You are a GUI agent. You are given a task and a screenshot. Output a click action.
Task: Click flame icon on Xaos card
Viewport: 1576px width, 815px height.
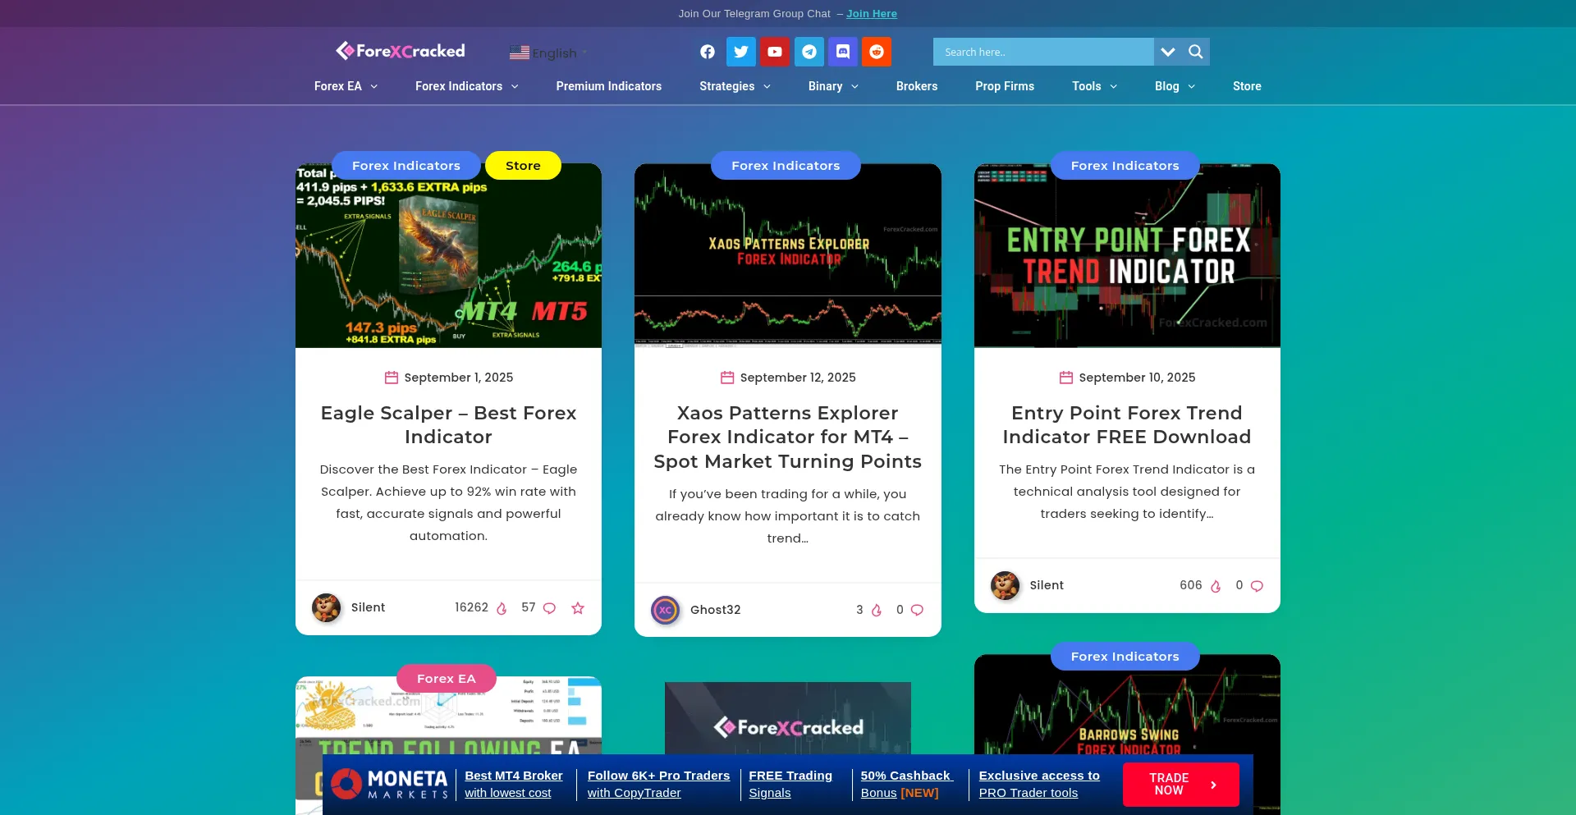[x=877, y=610]
